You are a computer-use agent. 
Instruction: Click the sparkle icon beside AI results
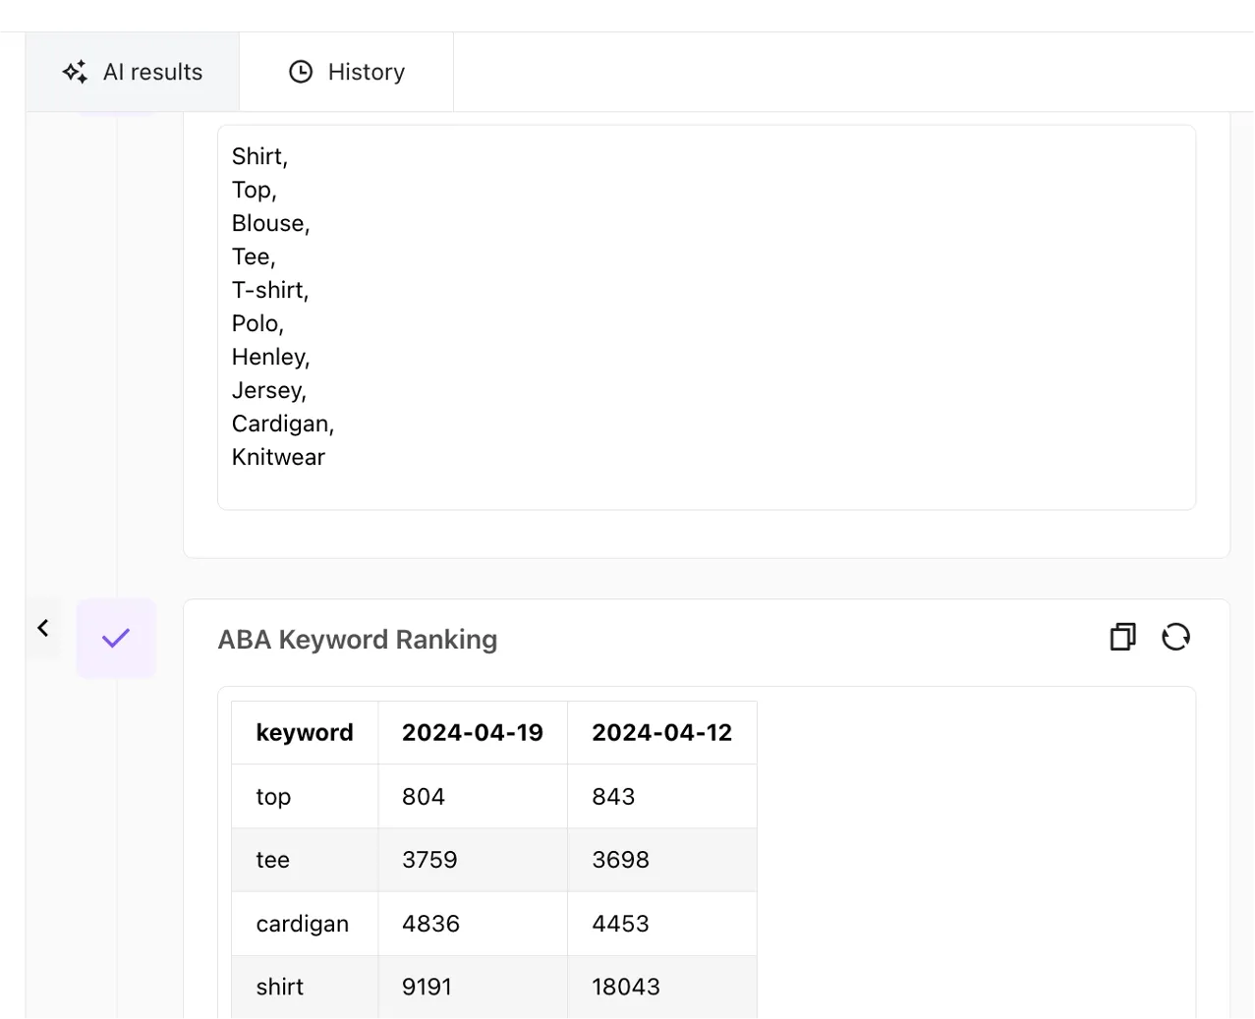coord(75,72)
